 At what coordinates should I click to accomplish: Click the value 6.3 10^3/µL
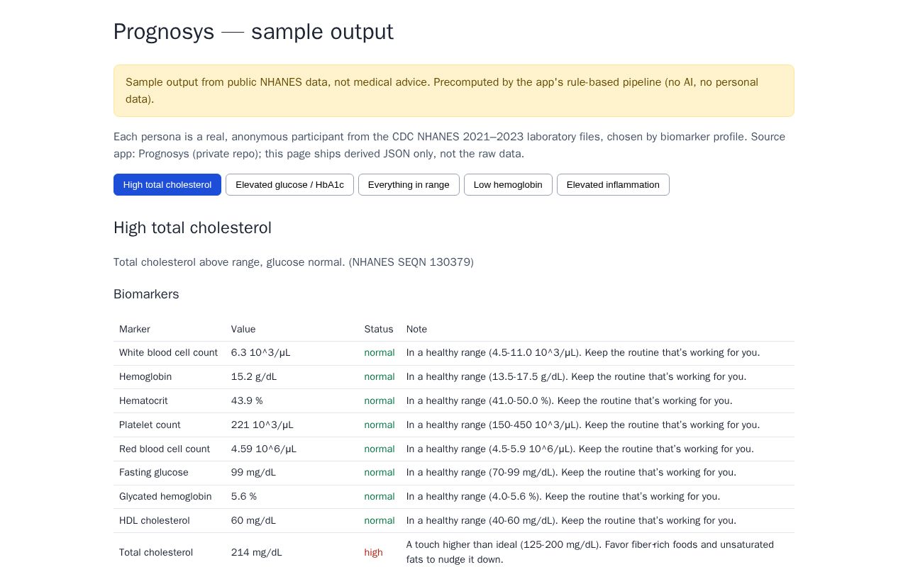click(x=260, y=353)
